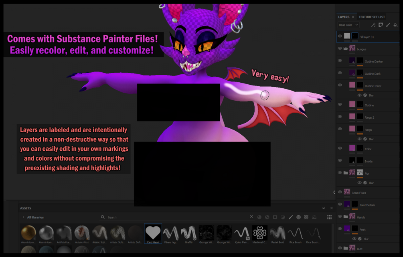Hide the Rings 2 layer

[340, 117]
